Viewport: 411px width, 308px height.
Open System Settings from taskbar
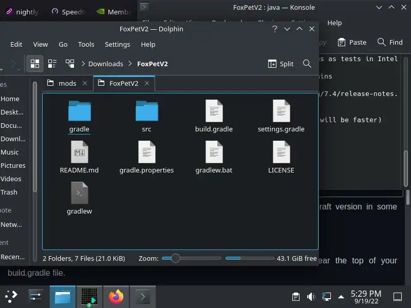[x=35, y=297]
